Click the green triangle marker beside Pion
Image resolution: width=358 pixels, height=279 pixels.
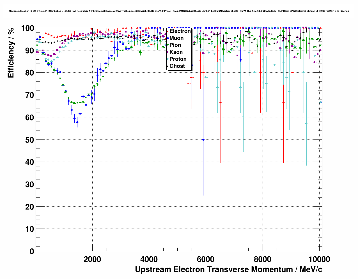(168, 45)
